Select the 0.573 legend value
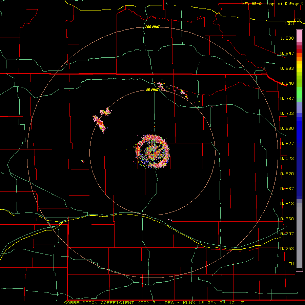The width and height of the screenshot is (305, 305). click(x=287, y=159)
